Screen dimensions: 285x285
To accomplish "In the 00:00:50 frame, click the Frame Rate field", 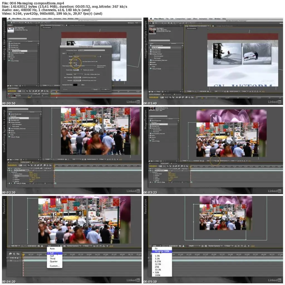I will [x=76, y=70].
